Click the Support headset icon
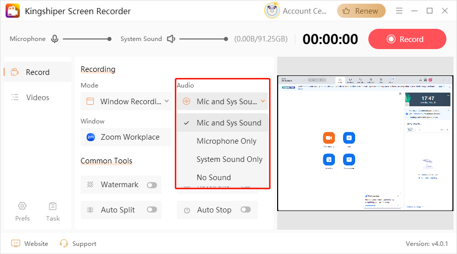The image size is (457, 254). click(x=63, y=243)
